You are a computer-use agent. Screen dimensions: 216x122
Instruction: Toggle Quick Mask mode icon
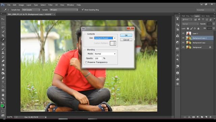coord(3,111)
